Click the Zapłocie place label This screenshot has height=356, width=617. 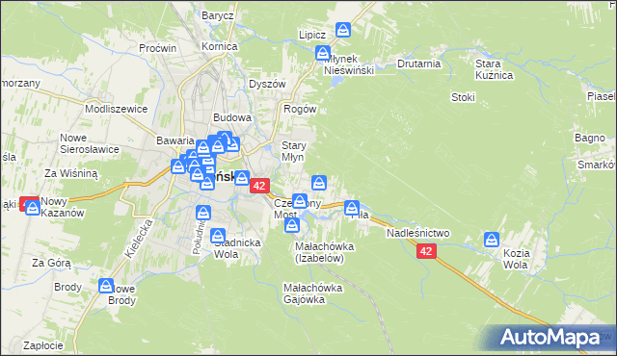[x=43, y=345]
